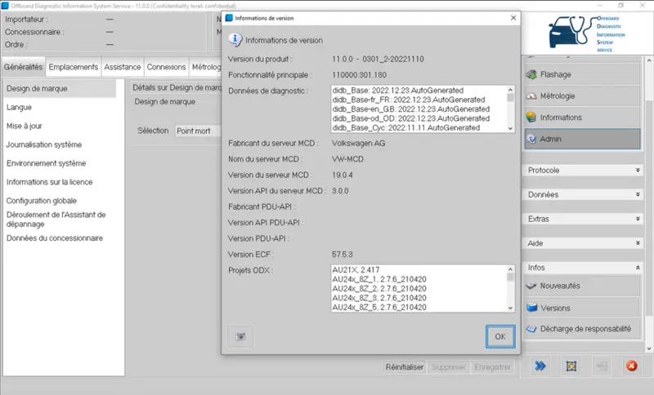This screenshot has height=395, width=654.
Task: Click the Réinitialiser button
Action: [x=404, y=367]
